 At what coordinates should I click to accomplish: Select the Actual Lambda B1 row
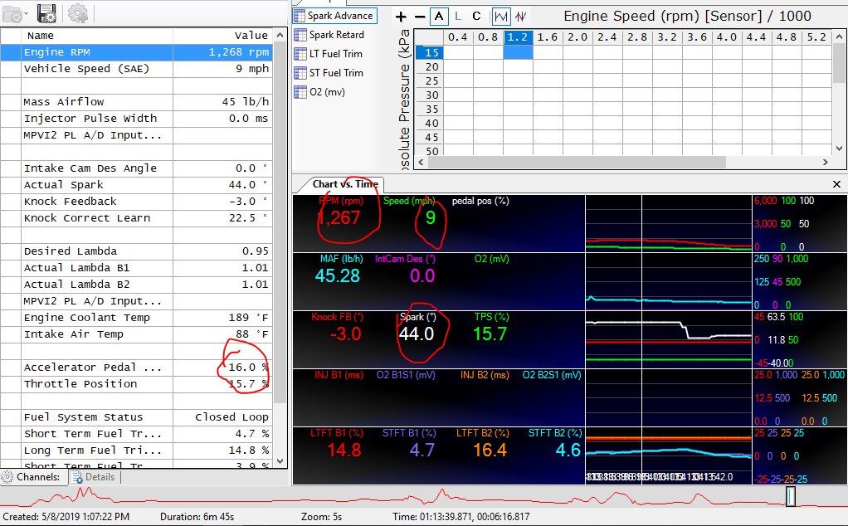point(136,268)
